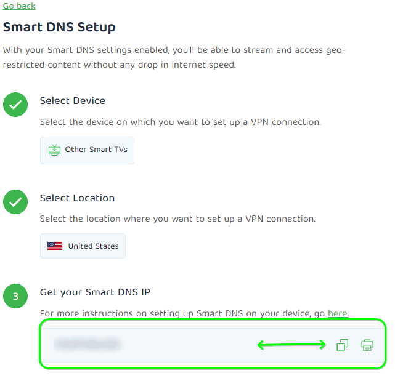Click the geo-restricted content intro paragraph
The image size is (395, 381).
tap(174, 57)
